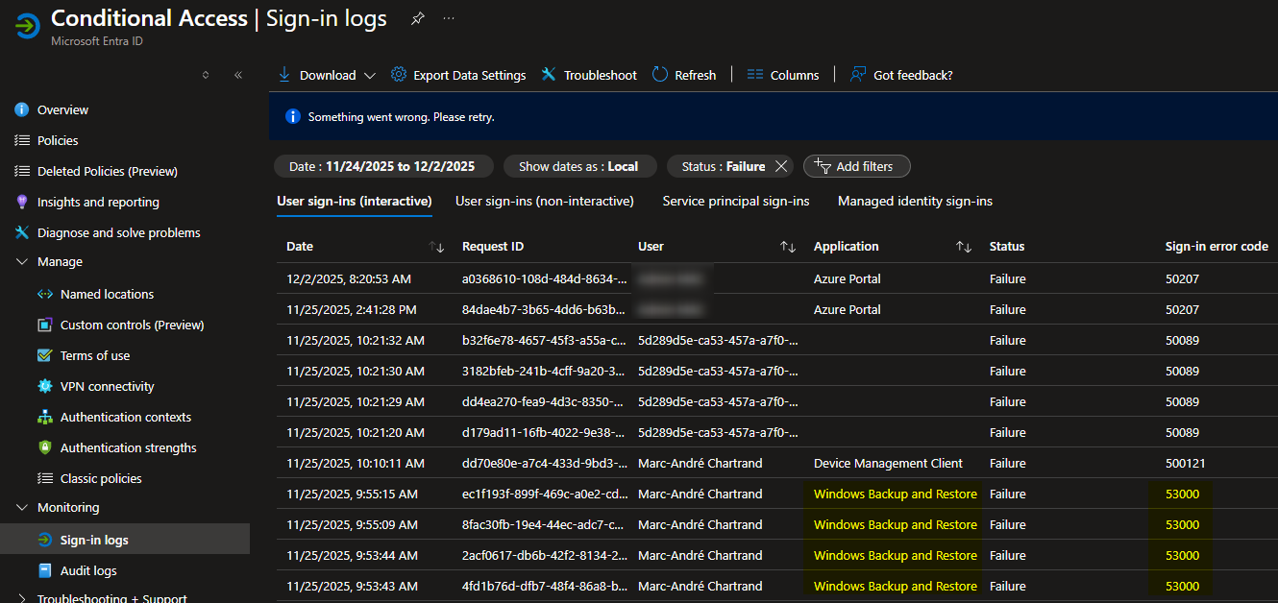Click Export Data Settings label
The width and height of the screenshot is (1278, 603).
470,75
